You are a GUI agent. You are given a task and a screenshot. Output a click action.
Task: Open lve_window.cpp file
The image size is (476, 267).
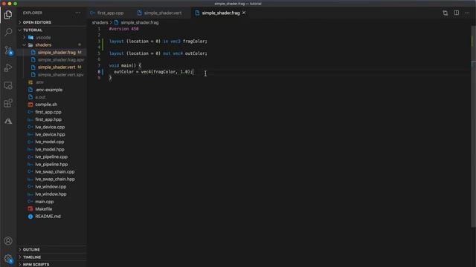(x=52, y=186)
